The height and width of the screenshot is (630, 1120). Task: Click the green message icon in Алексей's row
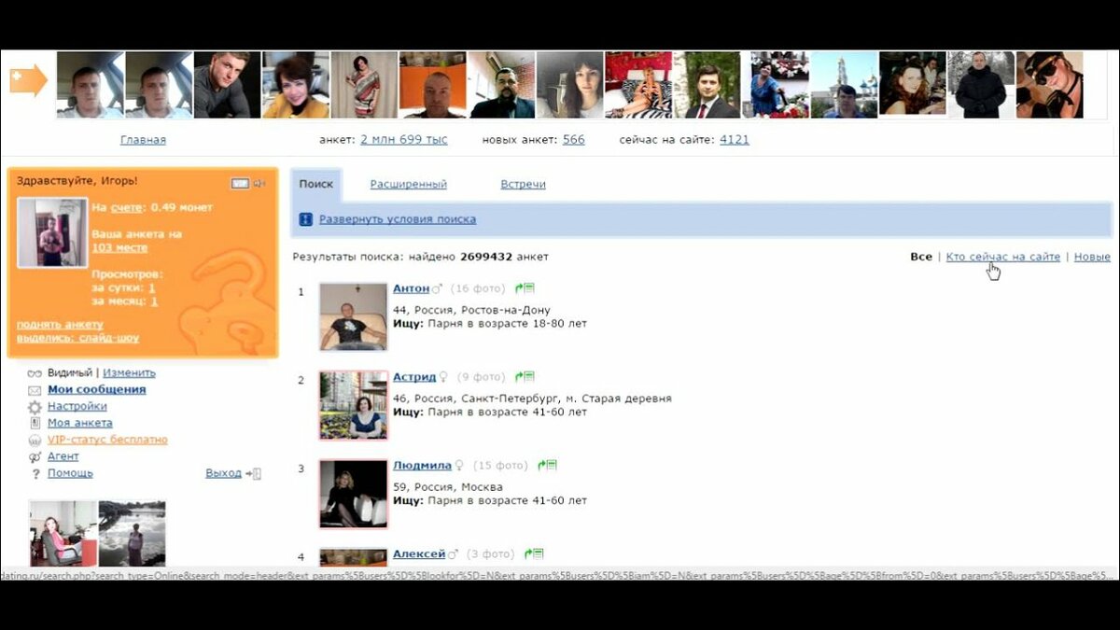[x=534, y=553]
